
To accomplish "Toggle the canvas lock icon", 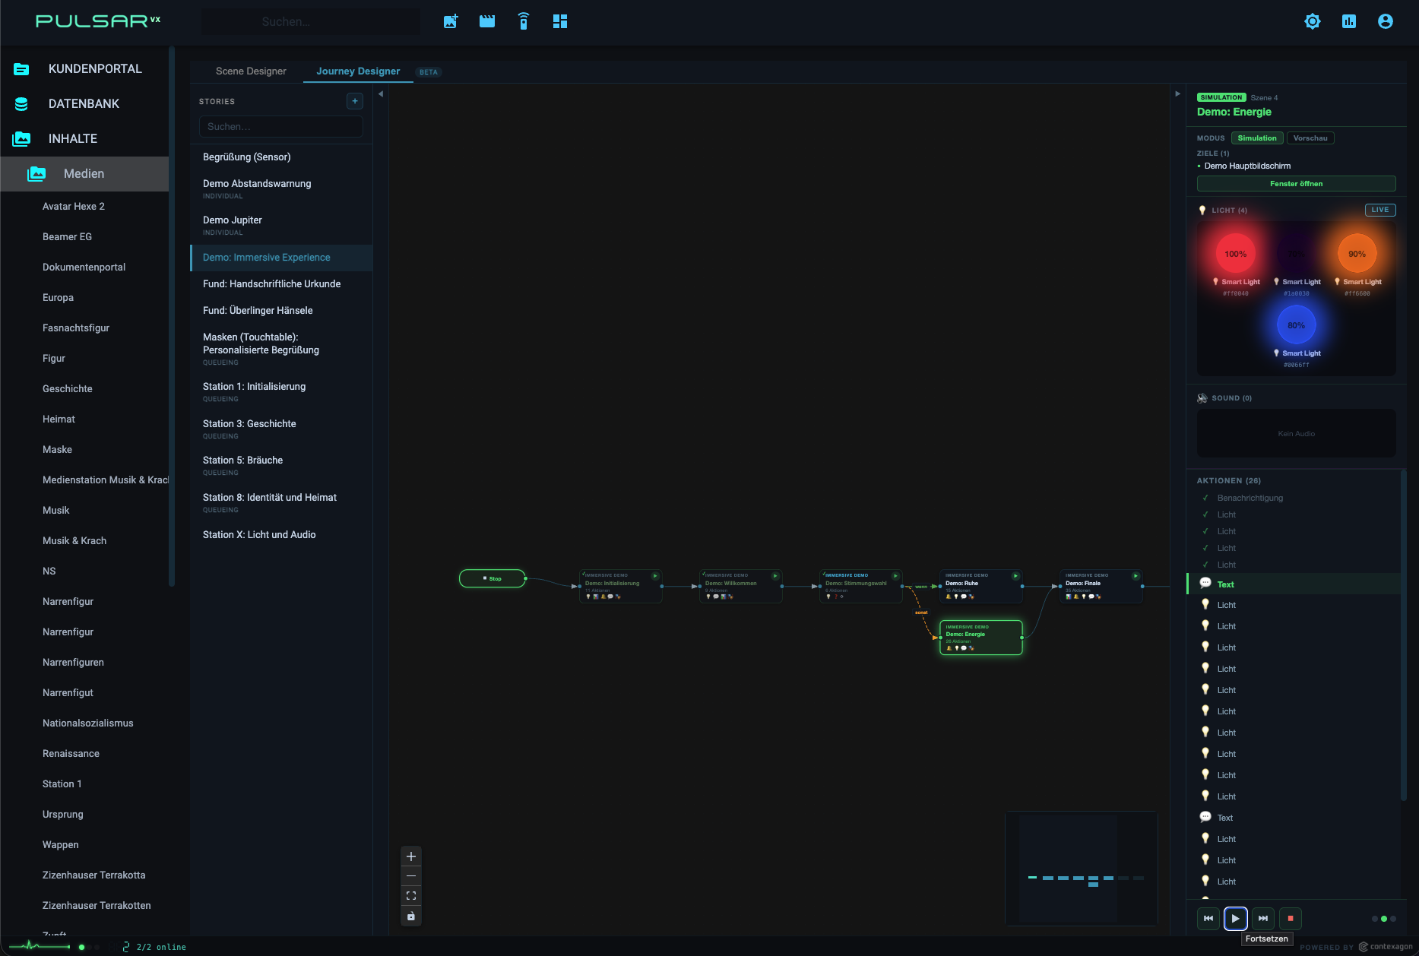I will [411, 916].
